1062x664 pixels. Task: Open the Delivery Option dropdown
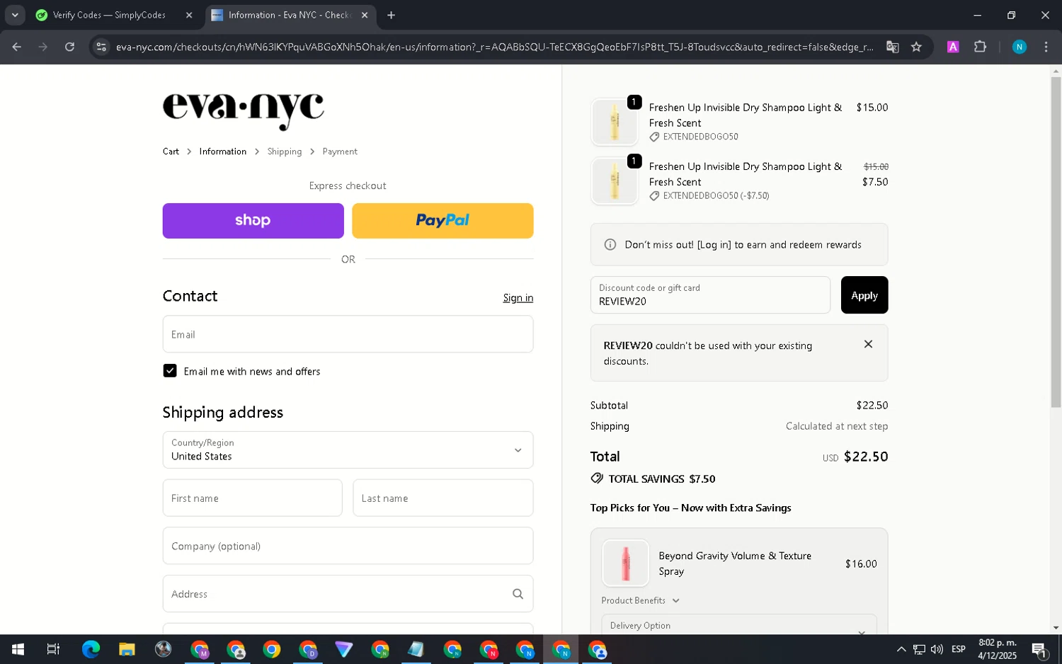pyautogui.click(x=738, y=624)
